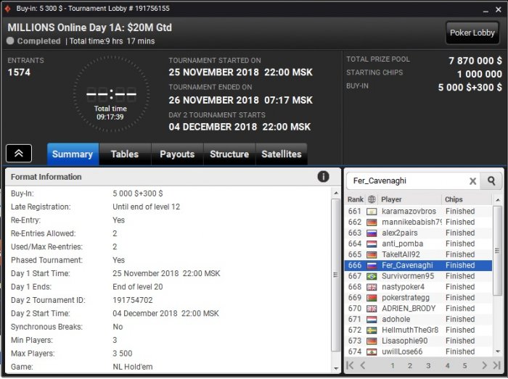Go to page 1 of players
Viewport: 508px width, 379px height.
(393, 366)
